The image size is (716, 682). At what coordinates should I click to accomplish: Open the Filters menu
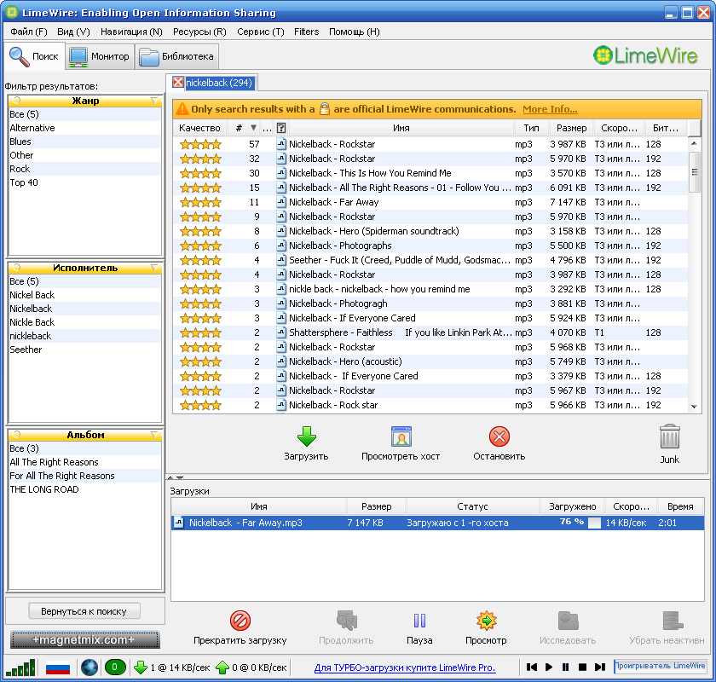pos(306,32)
